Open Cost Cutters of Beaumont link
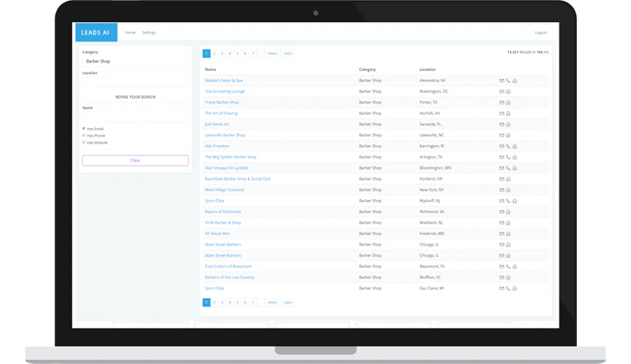This screenshot has height=364, width=631. [228, 266]
